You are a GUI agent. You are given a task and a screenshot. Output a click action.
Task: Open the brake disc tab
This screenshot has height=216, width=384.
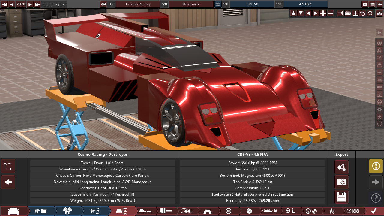pos(249,211)
